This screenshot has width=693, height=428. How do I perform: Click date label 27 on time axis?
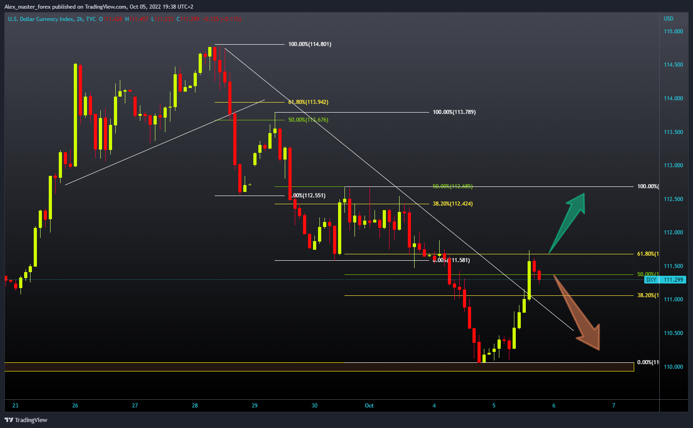pyautogui.click(x=135, y=406)
